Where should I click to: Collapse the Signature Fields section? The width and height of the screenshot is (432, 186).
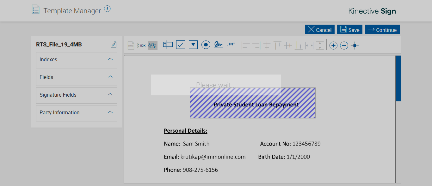pos(110,94)
